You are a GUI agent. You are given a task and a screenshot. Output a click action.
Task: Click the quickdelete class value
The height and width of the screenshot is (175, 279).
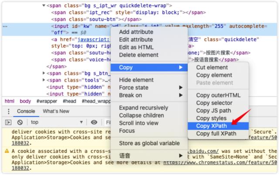pos(240,40)
